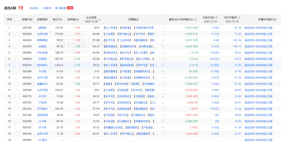This screenshot has width=281, height=143.
Task: Click the 导数据 download icon
Action: [56, 8]
